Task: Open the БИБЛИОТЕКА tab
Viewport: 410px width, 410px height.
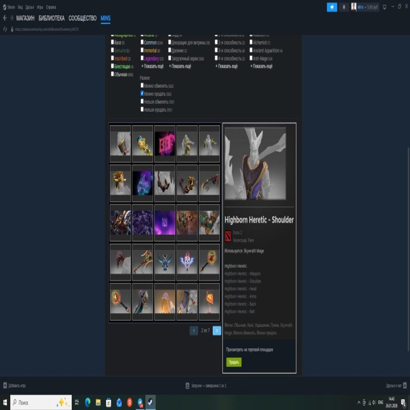Action: pos(52,18)
